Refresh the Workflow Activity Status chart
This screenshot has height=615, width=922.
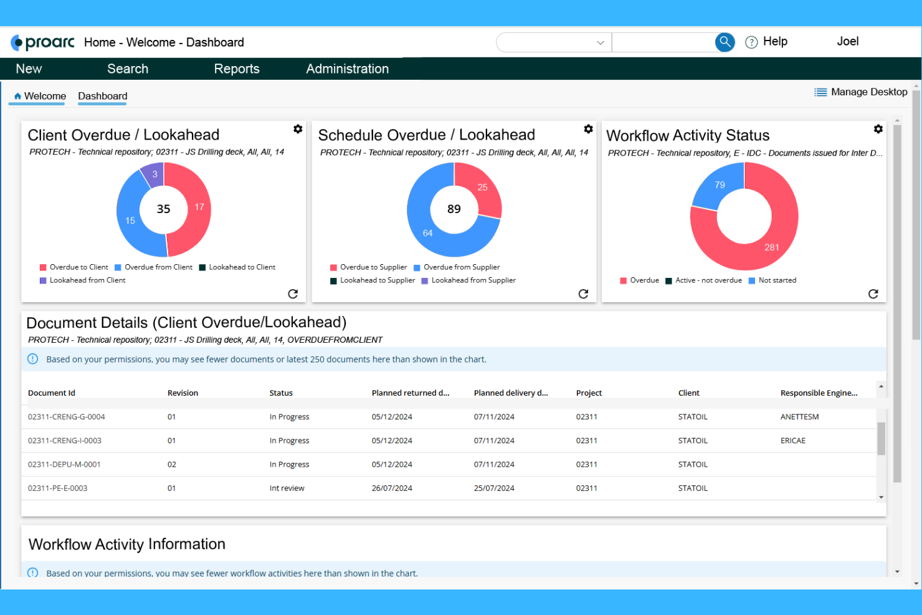[x=873, y=293]
